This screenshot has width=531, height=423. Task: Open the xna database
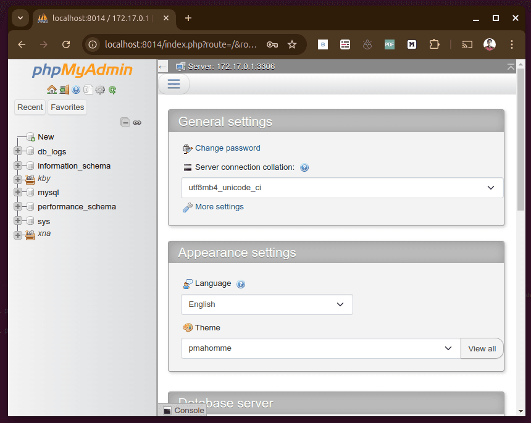click(44, 233)
